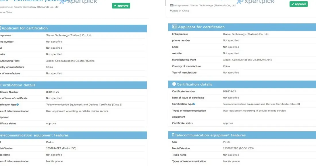
Task: Click Telecommunication Equipment and Devices Certificate (Class B) on POCO page
Action: [261, 104]
